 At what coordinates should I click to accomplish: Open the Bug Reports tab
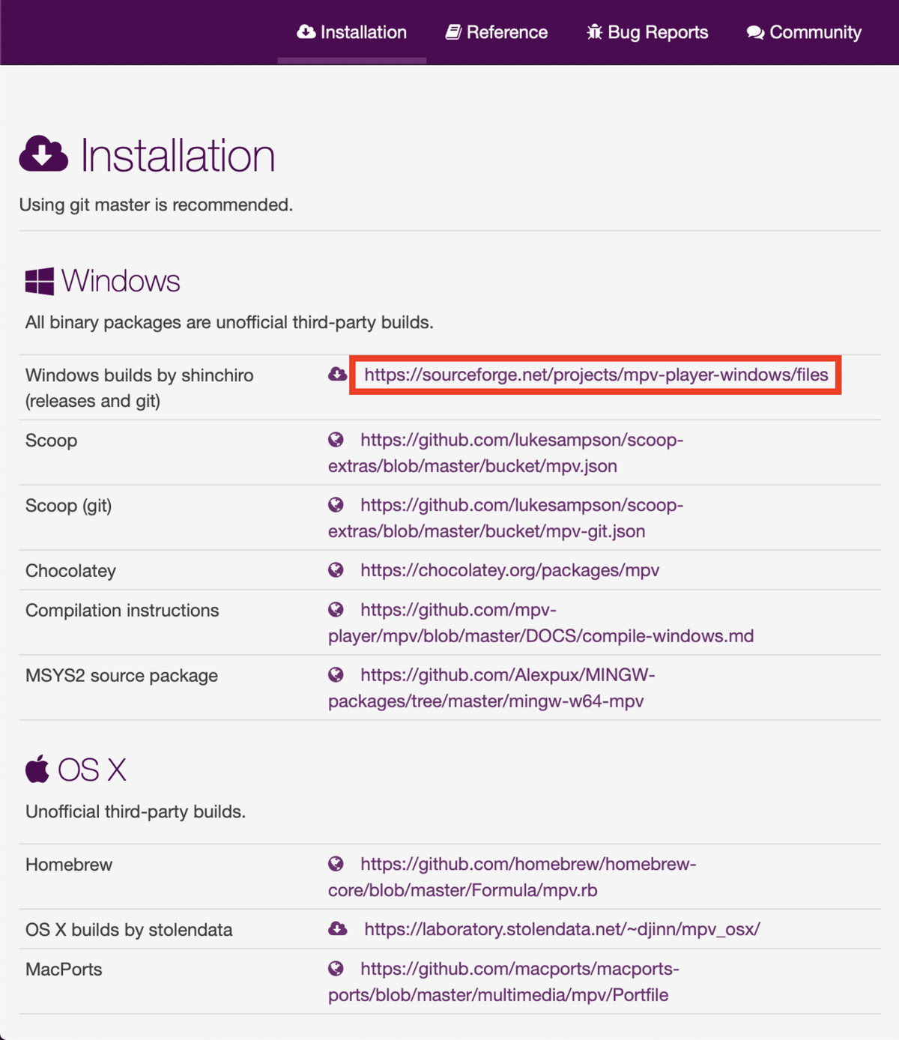(x=647, y=32)
